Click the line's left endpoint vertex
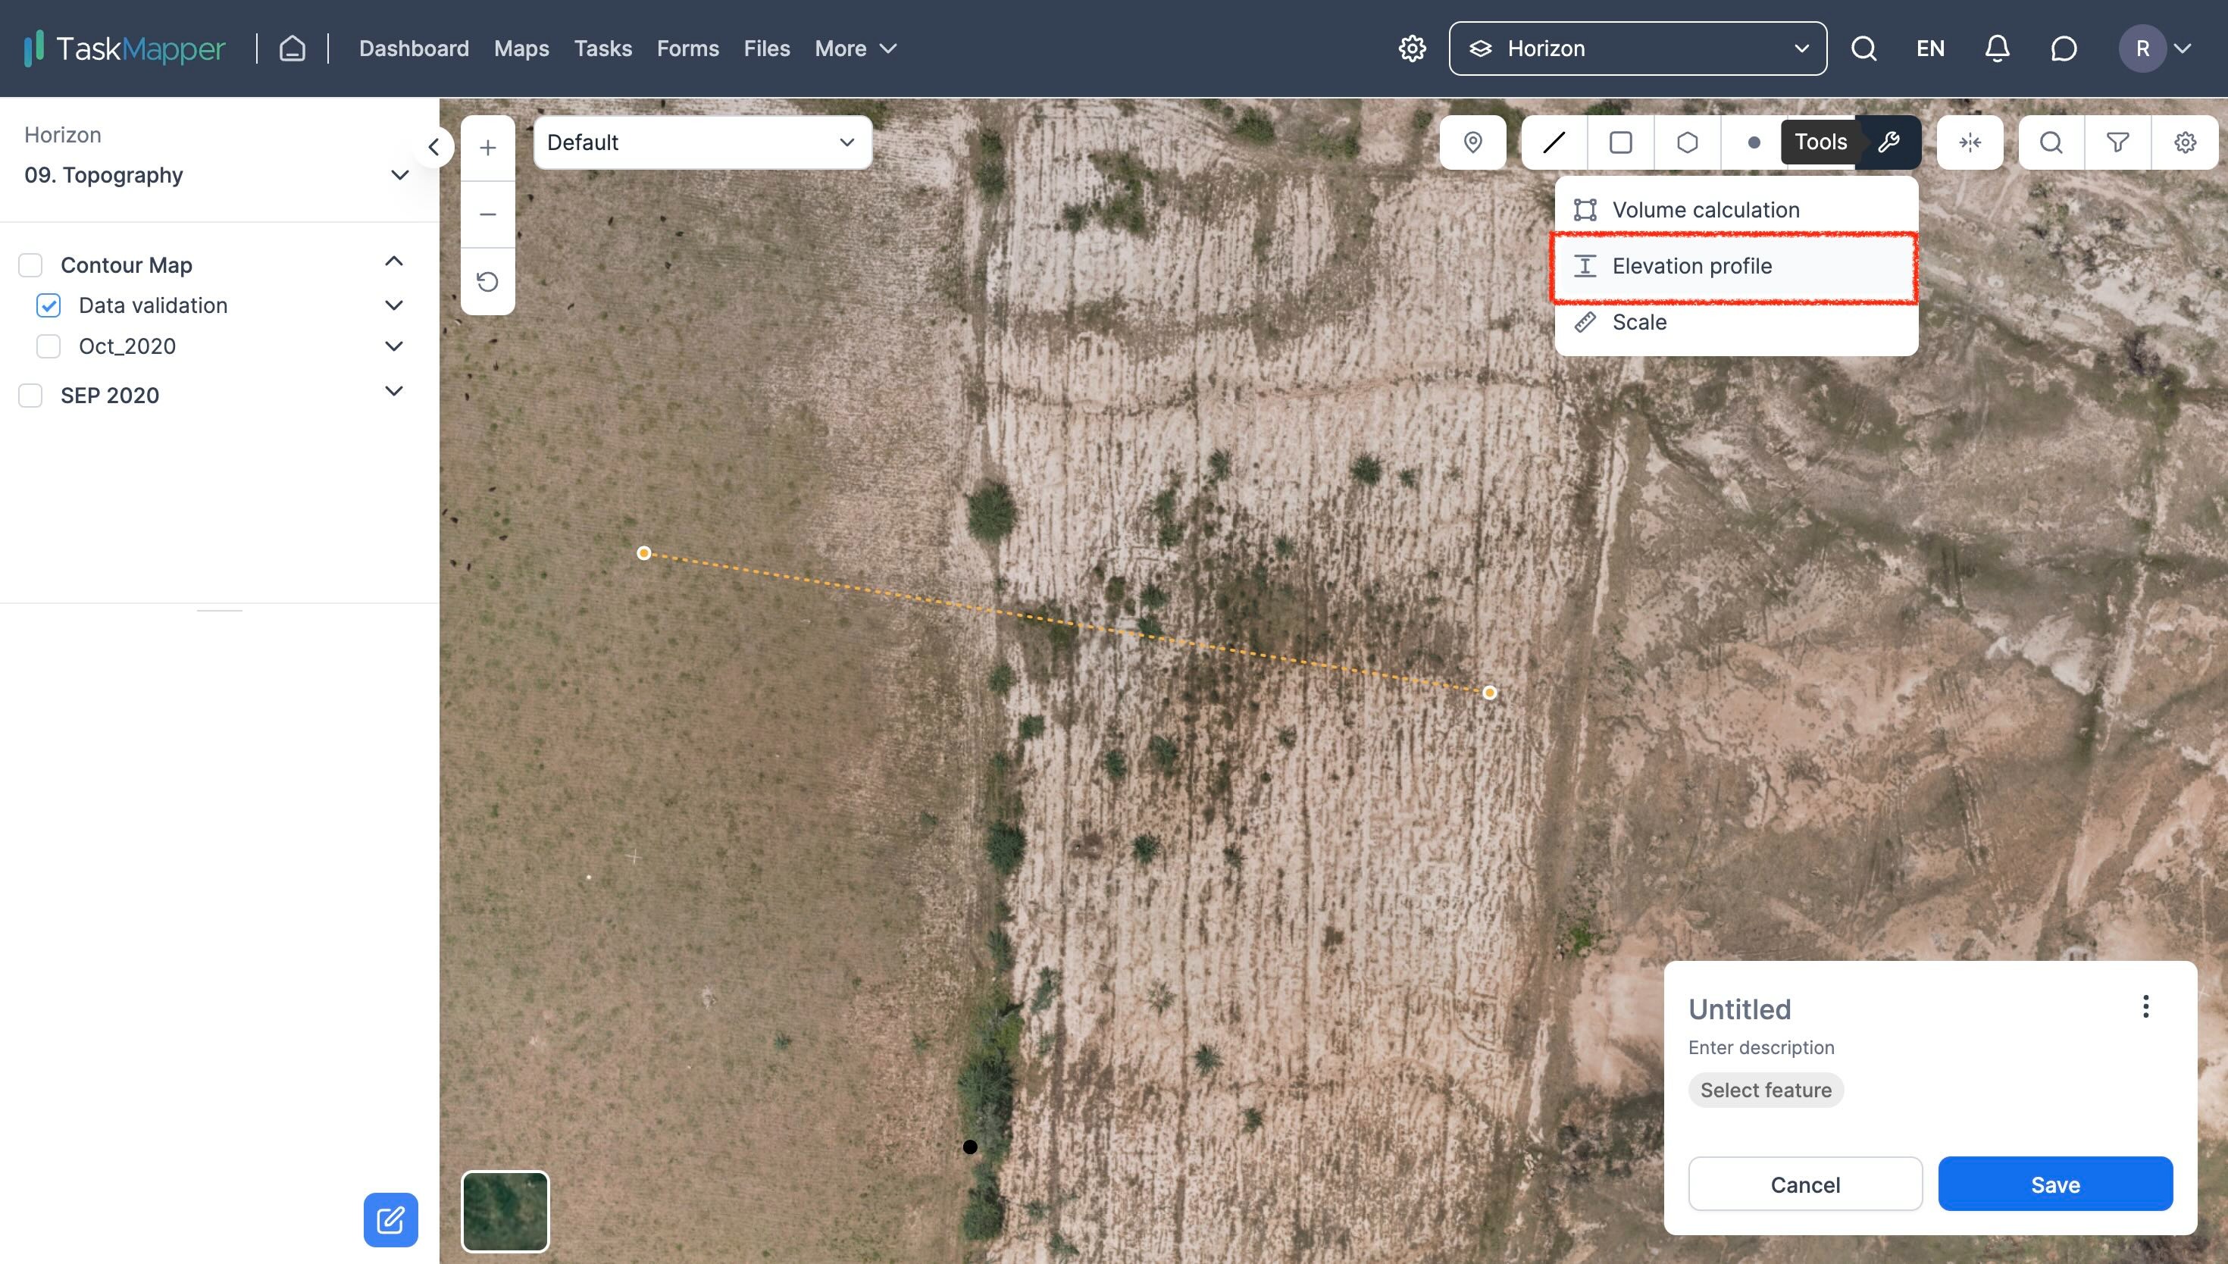The height and width of the screenshot is (1264, 2228). 644,553
